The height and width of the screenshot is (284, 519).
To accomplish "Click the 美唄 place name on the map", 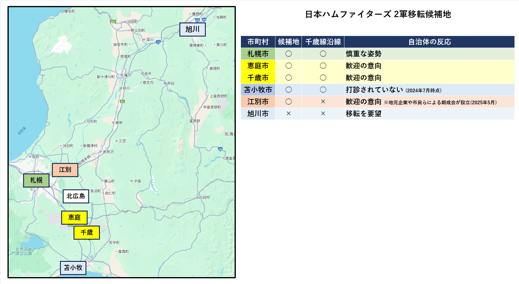I will pyautogui.click(x=119, y=123).
